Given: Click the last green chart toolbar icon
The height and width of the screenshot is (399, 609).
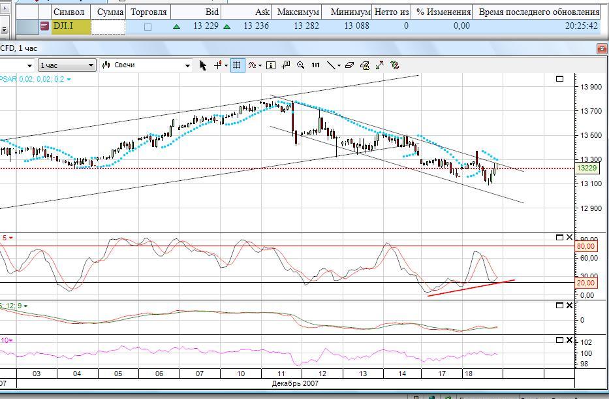Looking at the screenshot, I should [x=395, y=65].
